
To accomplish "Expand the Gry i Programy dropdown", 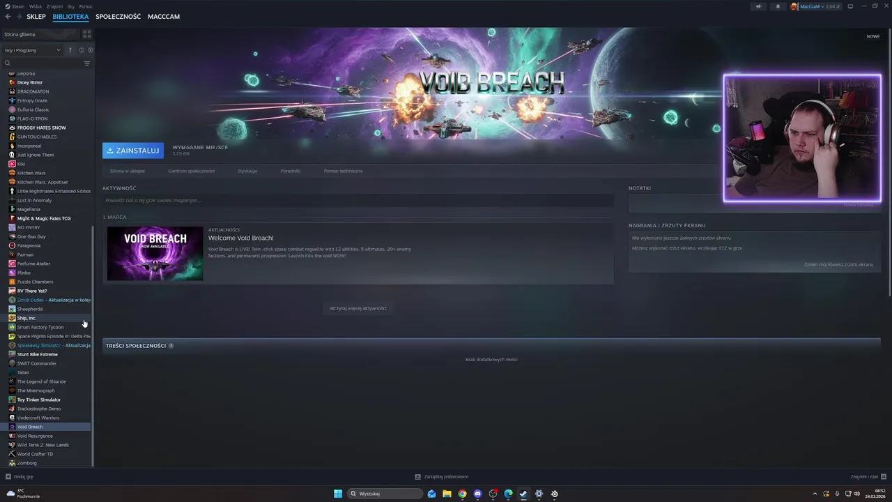I will [32, 50].
